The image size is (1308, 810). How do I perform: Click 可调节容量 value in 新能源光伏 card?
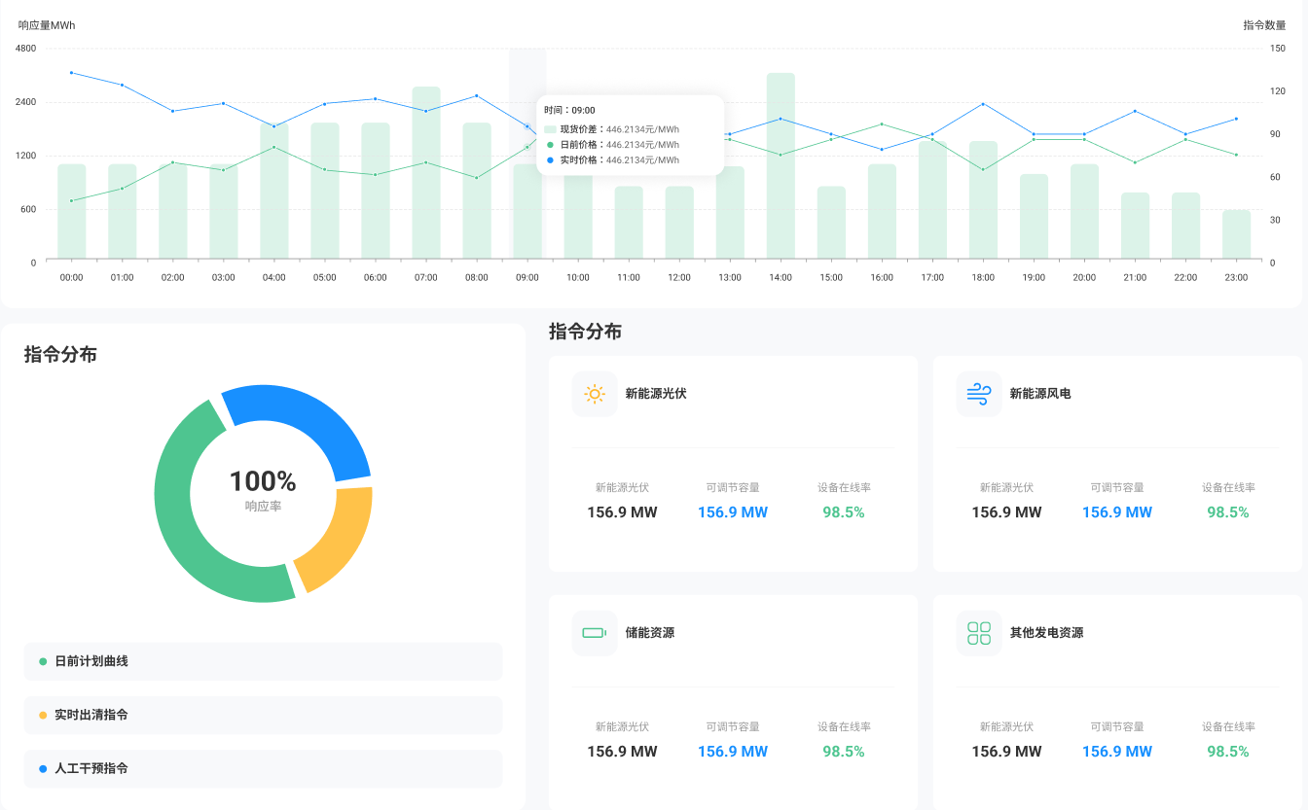click(x=733, y=512)
